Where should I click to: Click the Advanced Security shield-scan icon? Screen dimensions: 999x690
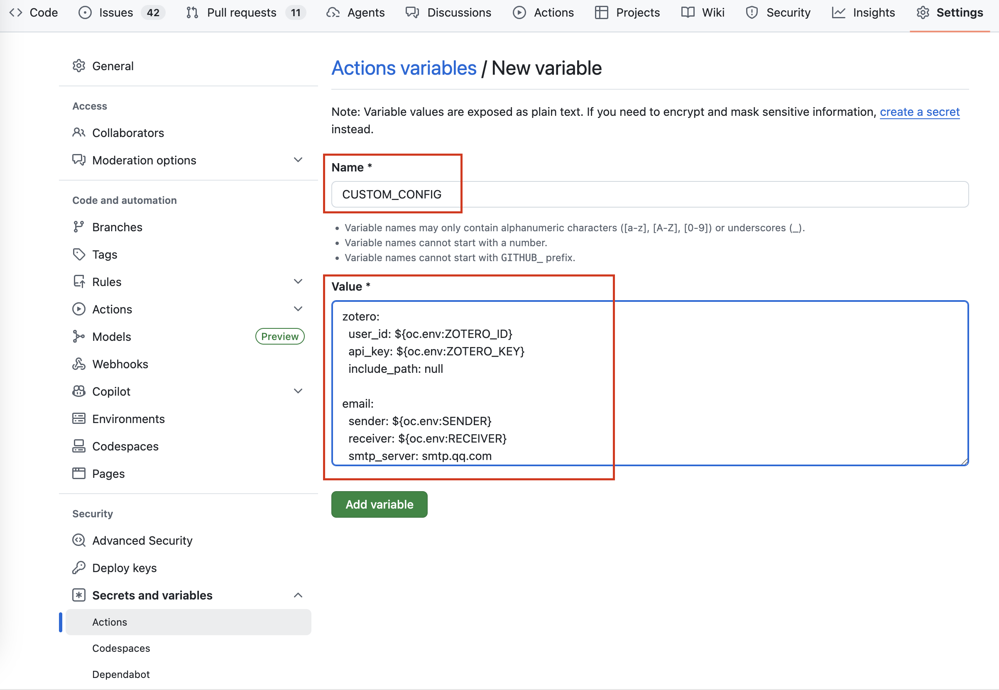tap(78, 540)
